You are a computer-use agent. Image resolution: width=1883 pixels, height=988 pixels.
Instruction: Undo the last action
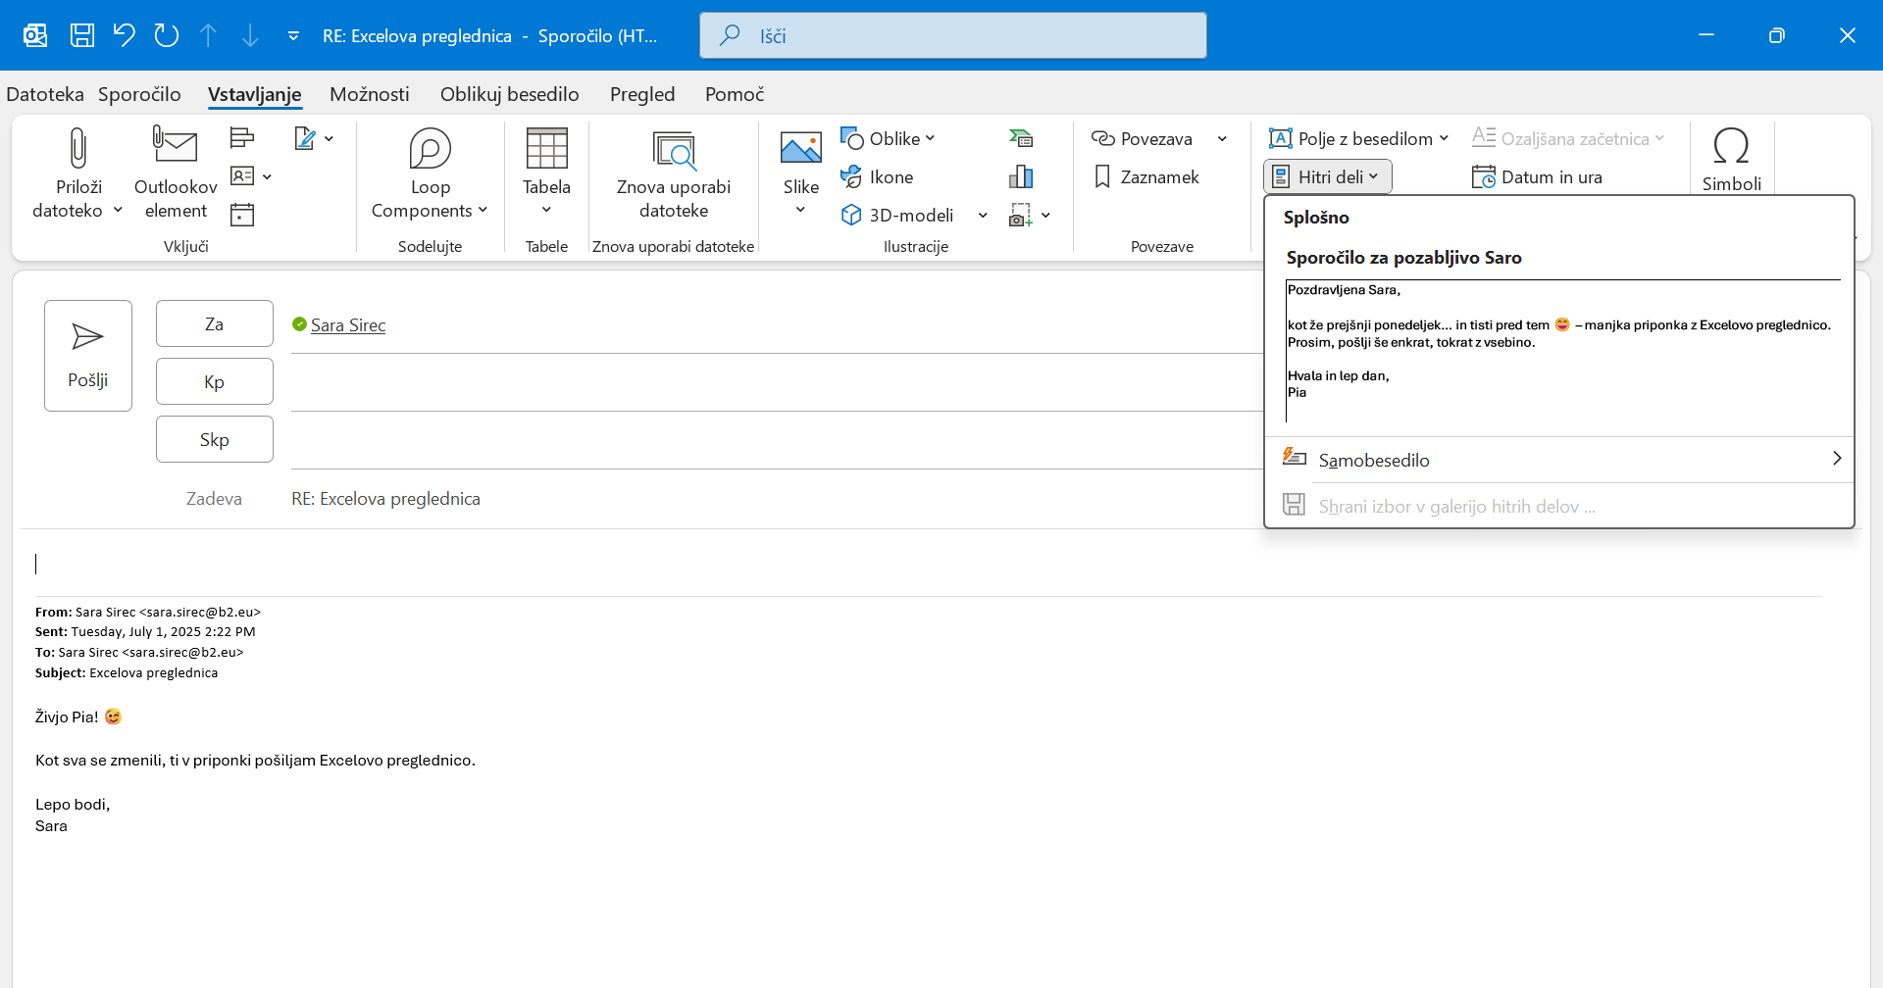point(124,35)
